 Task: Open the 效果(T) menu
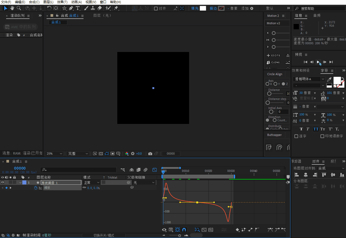62,2
